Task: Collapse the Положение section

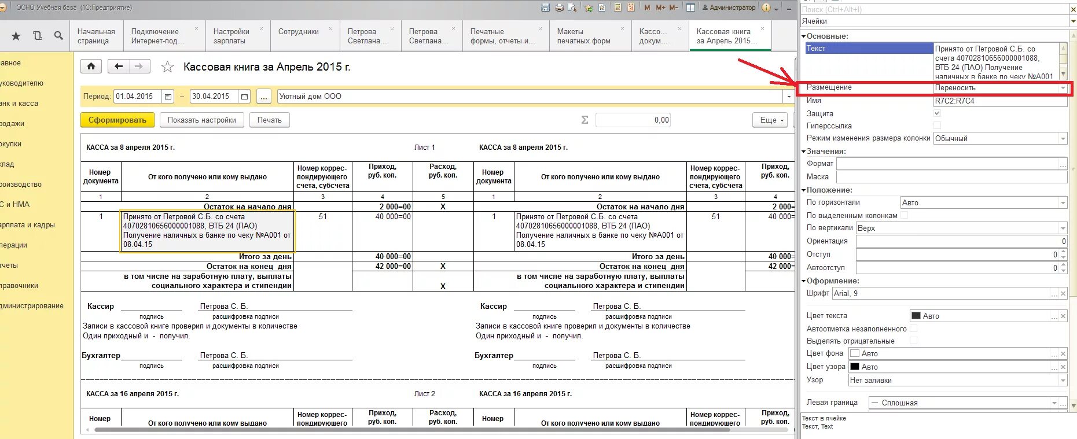Action: 804,190
